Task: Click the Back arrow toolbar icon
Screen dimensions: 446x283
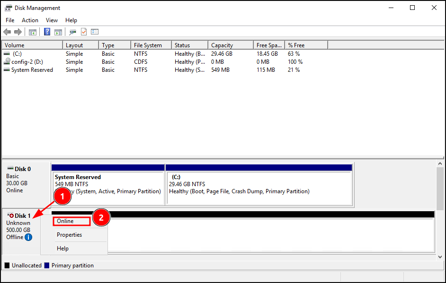Action: (7, 32)
